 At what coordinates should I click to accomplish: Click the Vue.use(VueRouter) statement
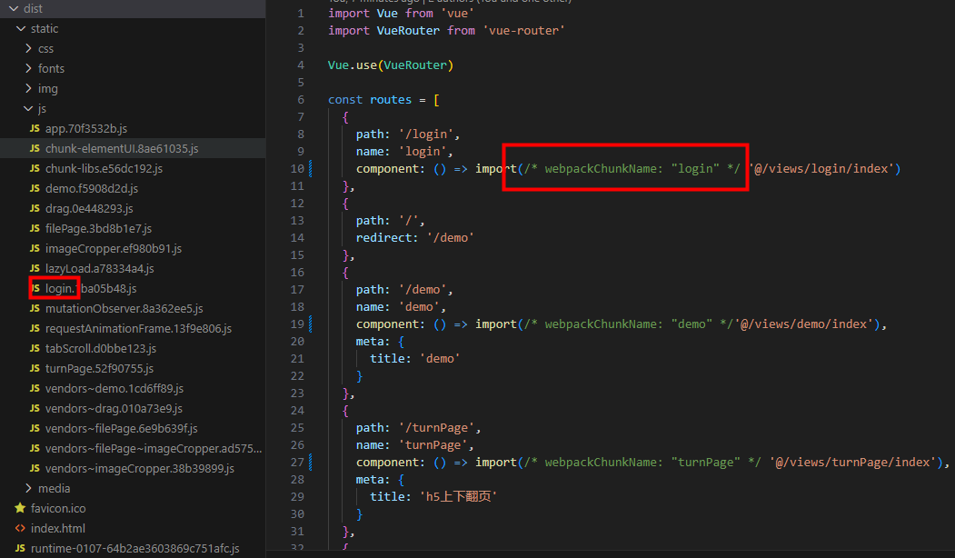coord(391,65)
